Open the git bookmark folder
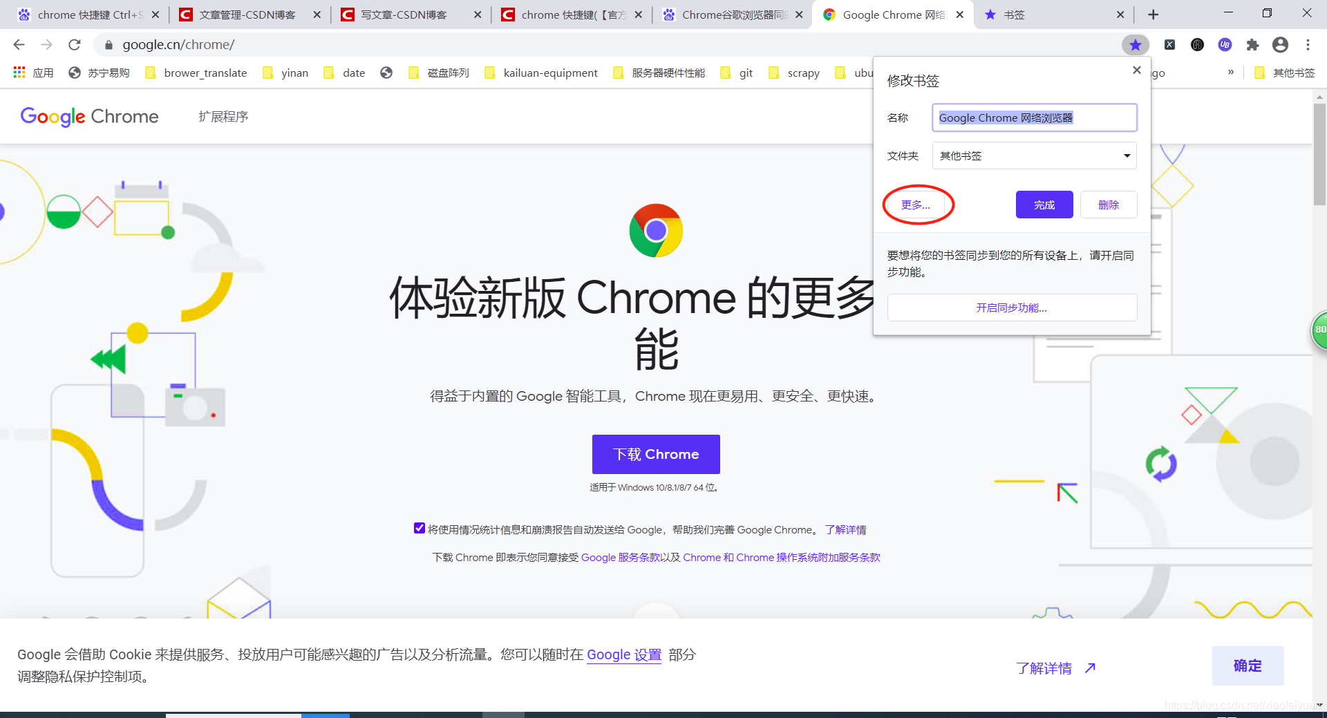 [736, 73]
